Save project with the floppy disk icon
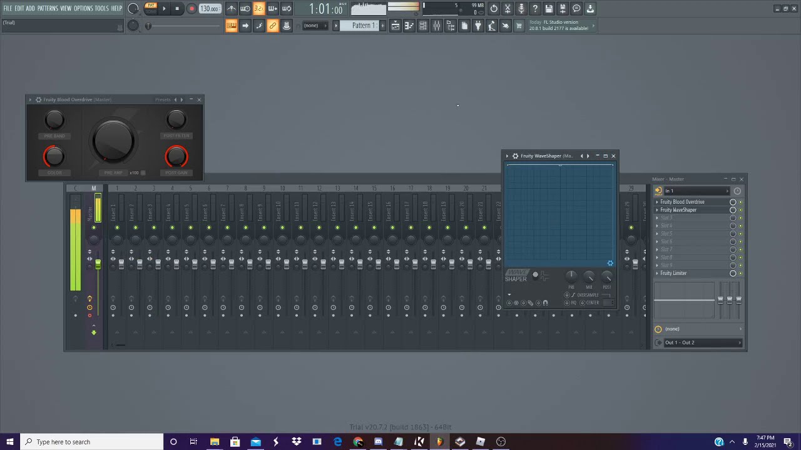 pos(549,9)
